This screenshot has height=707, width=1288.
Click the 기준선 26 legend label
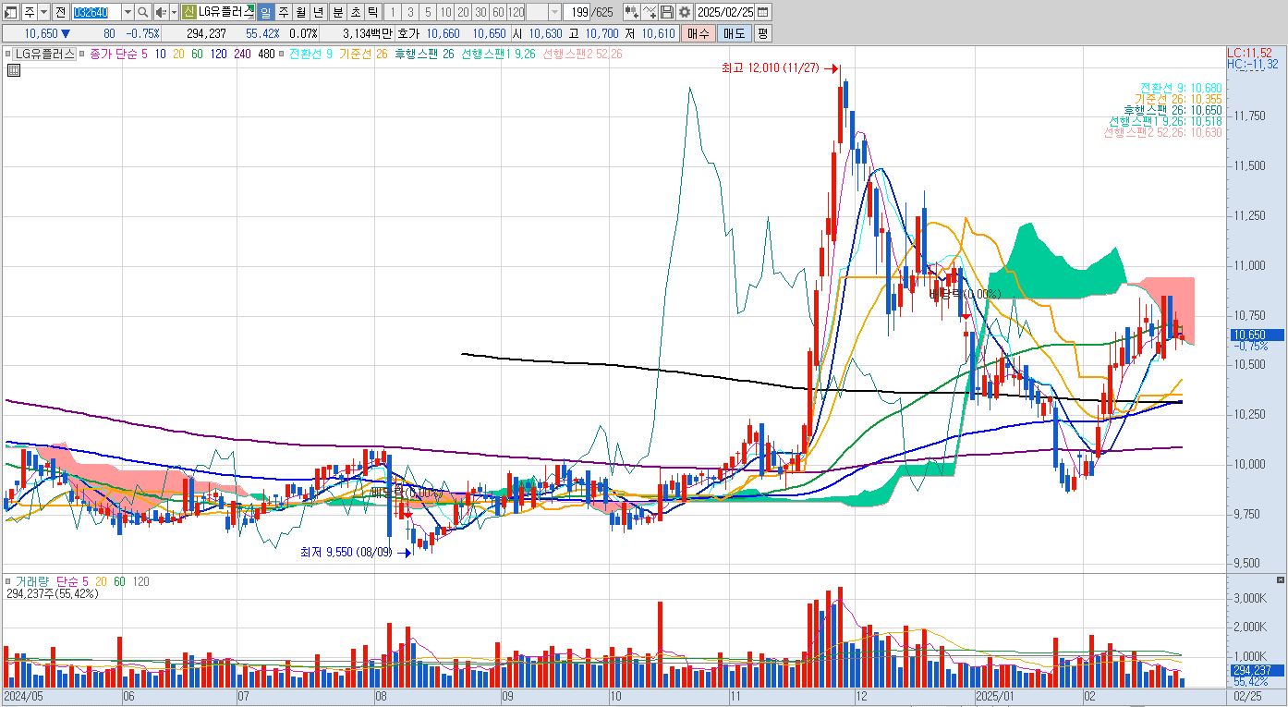(363, 54)
